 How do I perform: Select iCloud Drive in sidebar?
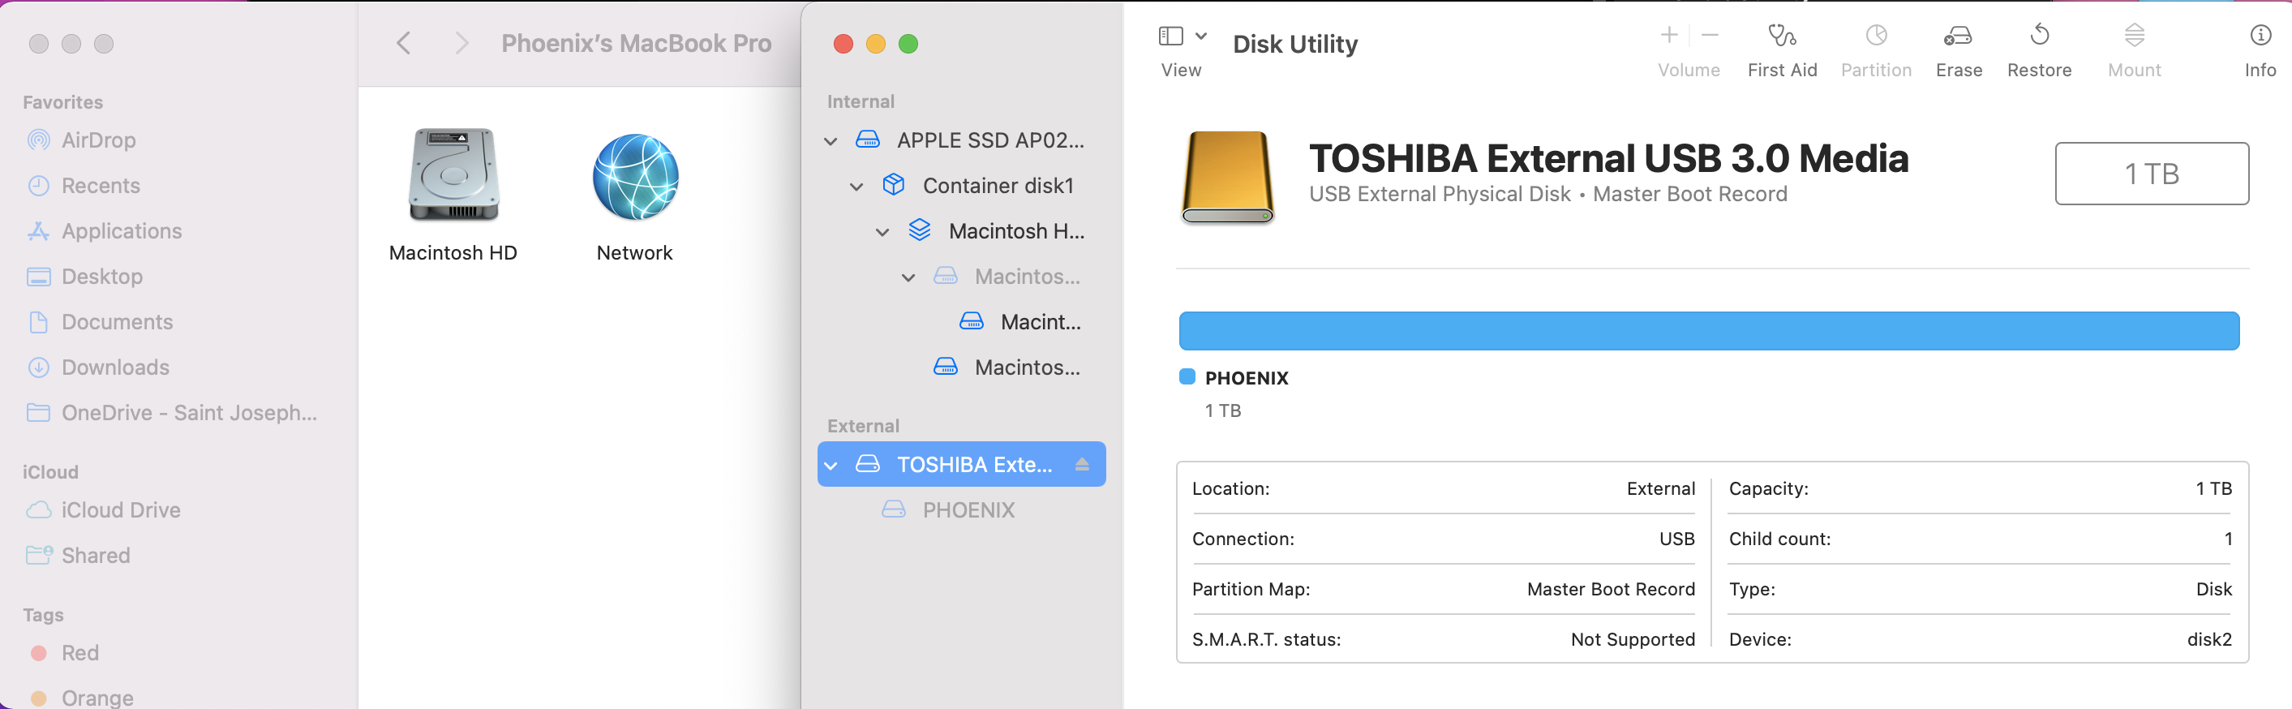[x=120, y=509]
